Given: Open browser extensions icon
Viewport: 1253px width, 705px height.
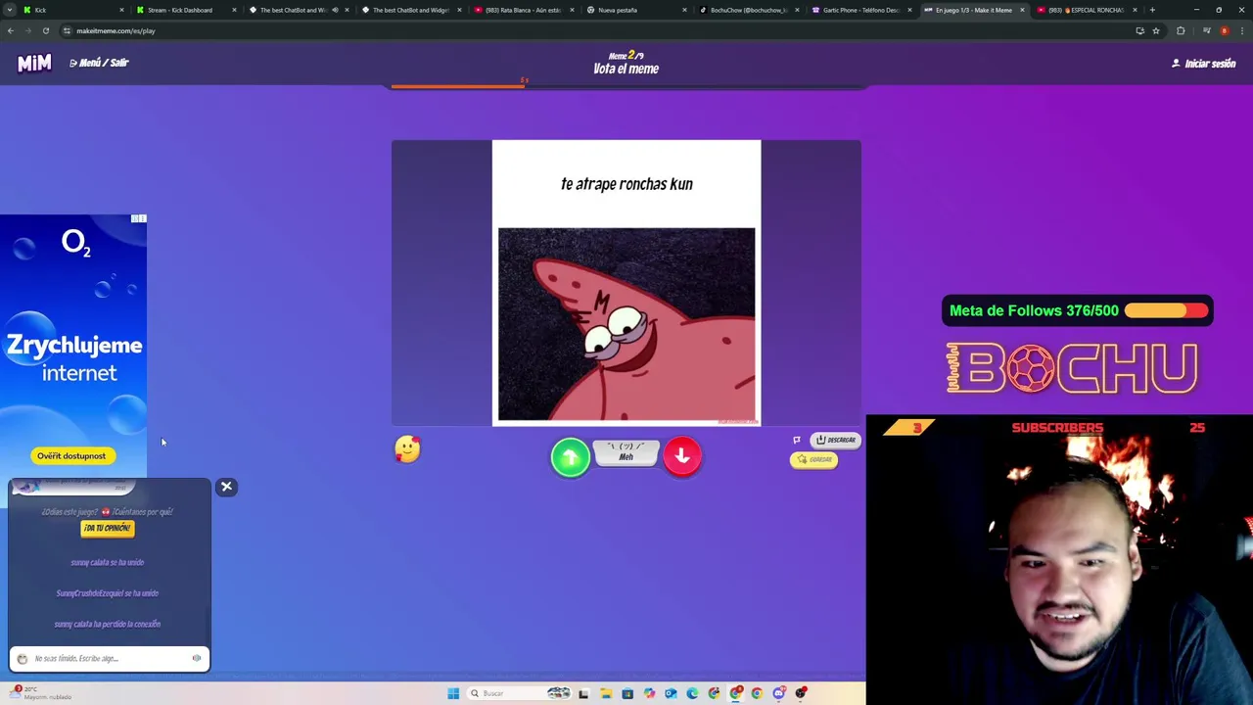Looking at the screenshot, I should 1181,30.
